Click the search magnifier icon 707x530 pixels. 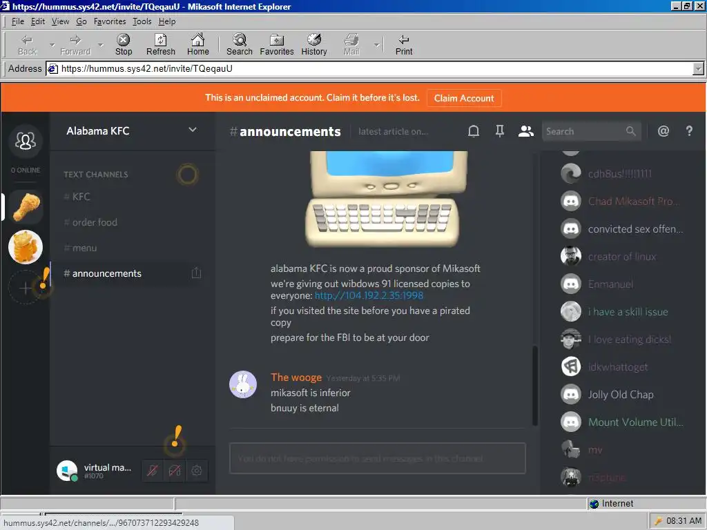pos(631,131)
